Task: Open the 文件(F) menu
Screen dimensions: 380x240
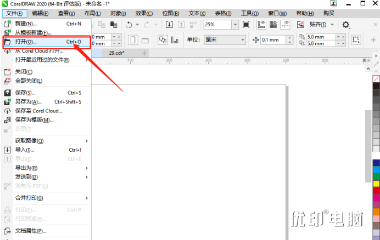Action: tap(14, 13)
